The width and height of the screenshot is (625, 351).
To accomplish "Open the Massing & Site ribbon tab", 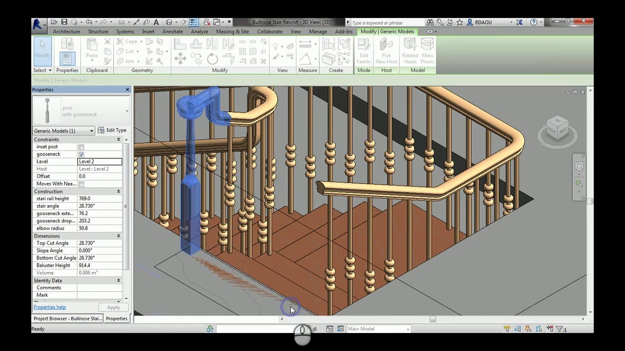I will click(x=232, y=32).
